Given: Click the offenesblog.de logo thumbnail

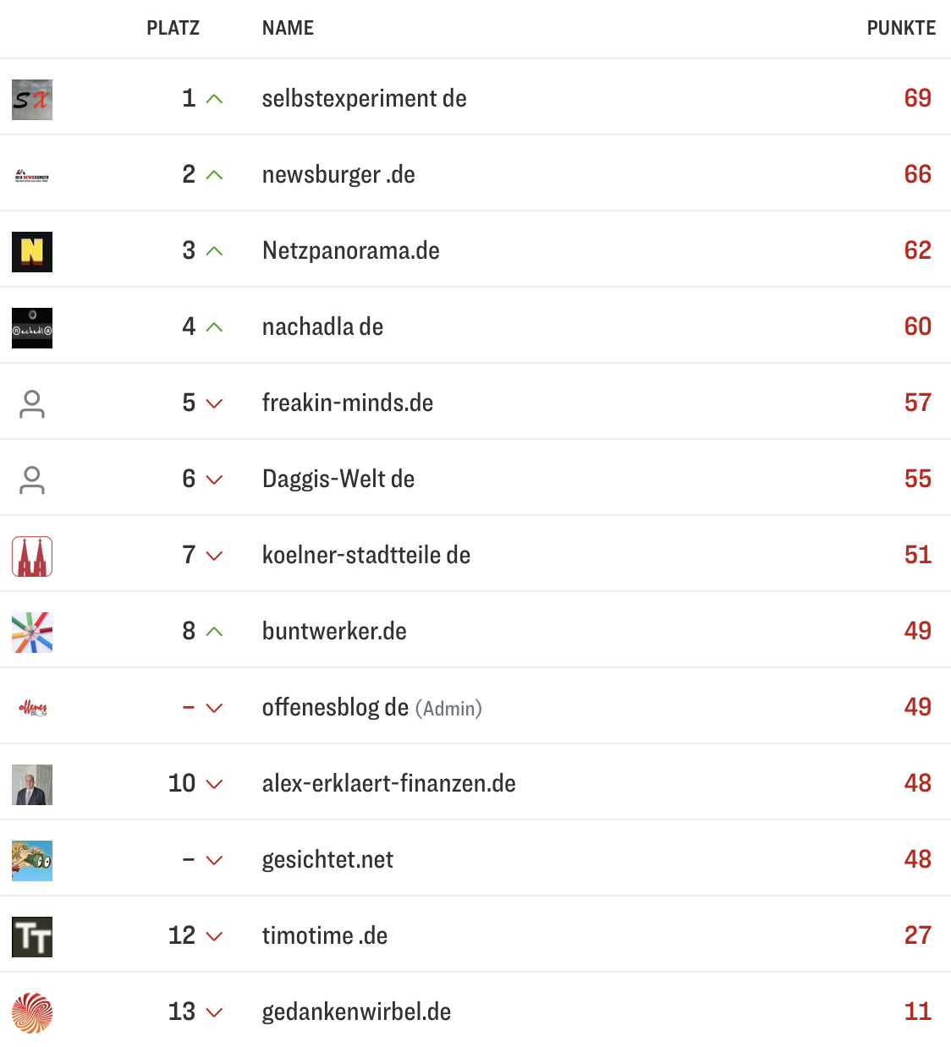Looking at the screenshot, I should 31,708.
